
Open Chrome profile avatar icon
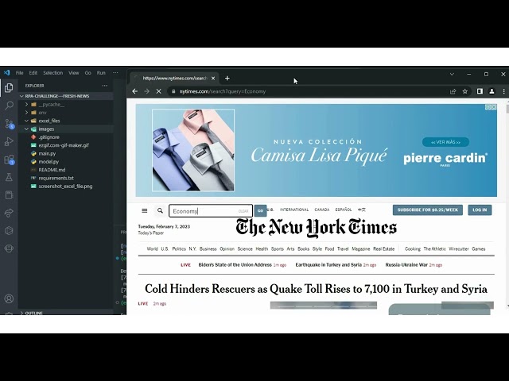pyautogui.click(x=492, y=91)
